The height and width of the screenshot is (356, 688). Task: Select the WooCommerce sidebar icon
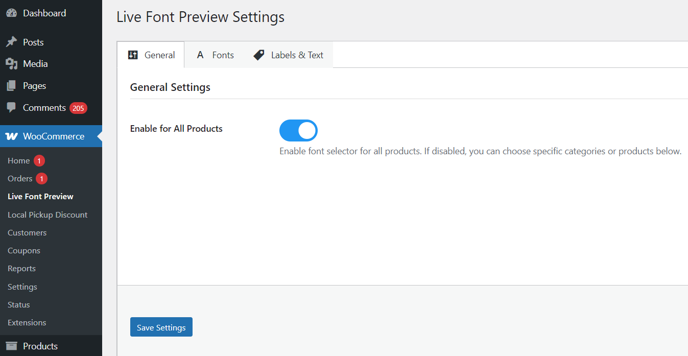tap(11, 136)
